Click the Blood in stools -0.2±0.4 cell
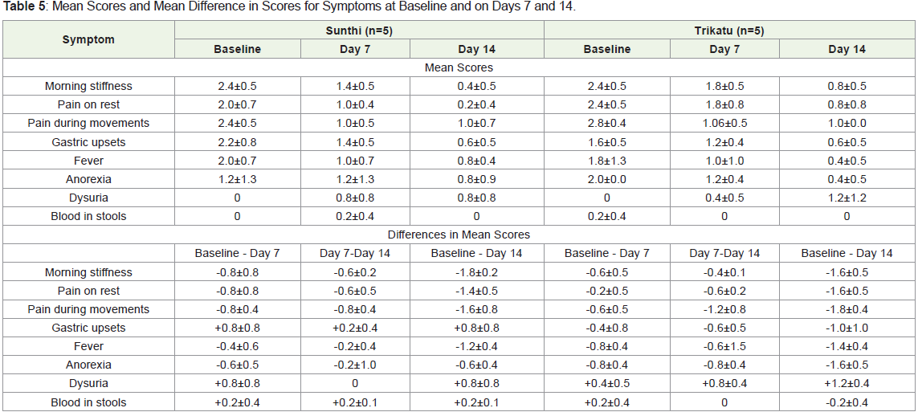Screen dimensions: 918x412 coord(847,402)
